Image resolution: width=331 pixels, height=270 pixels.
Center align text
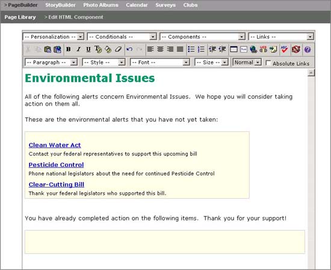click(160, 49)
